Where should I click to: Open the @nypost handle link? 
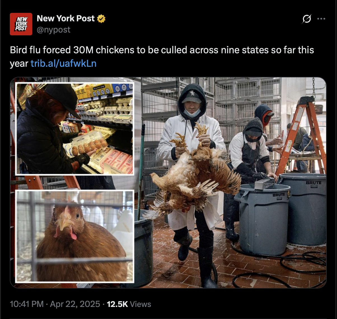53,30
